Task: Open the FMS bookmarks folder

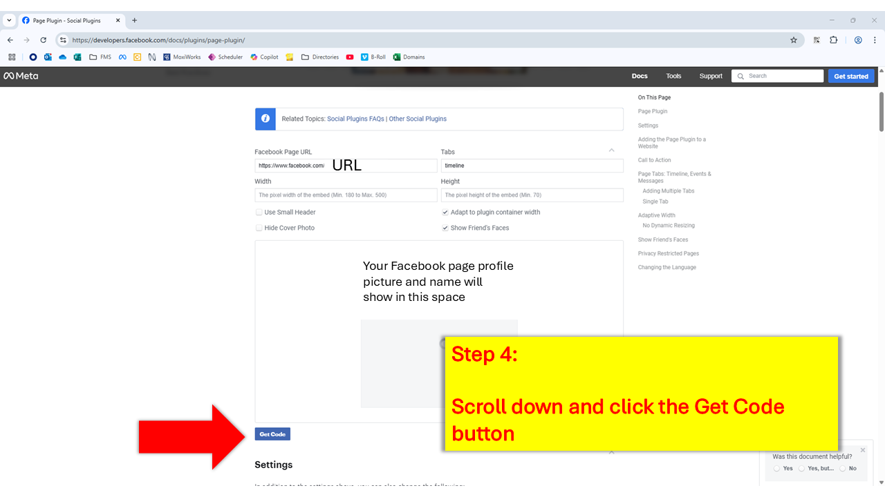Action: point(100,57)
